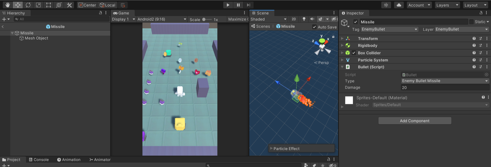491x167 pixels.
Task: Open custom editor tools
Action: (69, 5)
